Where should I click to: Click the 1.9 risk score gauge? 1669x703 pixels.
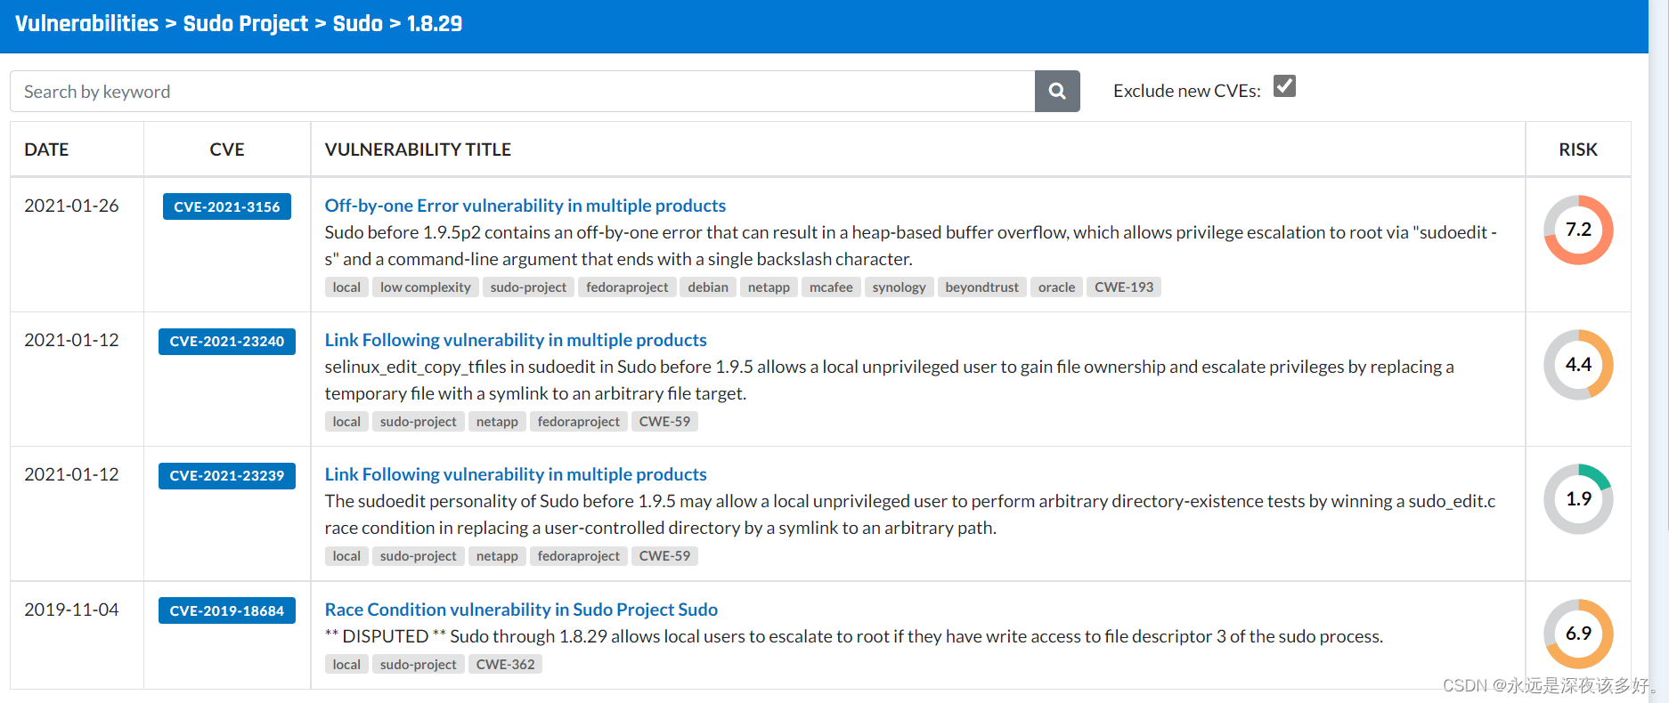[x=1578, y=499]
